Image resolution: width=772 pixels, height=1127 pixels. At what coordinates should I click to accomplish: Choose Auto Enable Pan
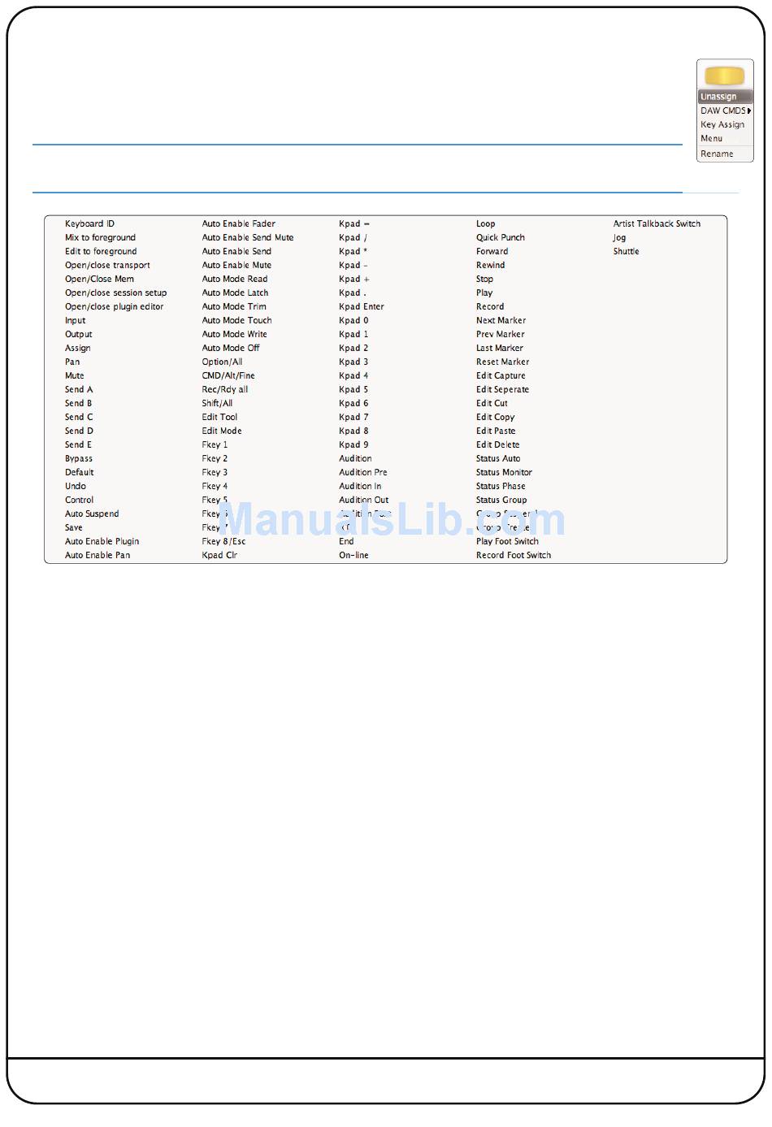click(x=98, y=555)
